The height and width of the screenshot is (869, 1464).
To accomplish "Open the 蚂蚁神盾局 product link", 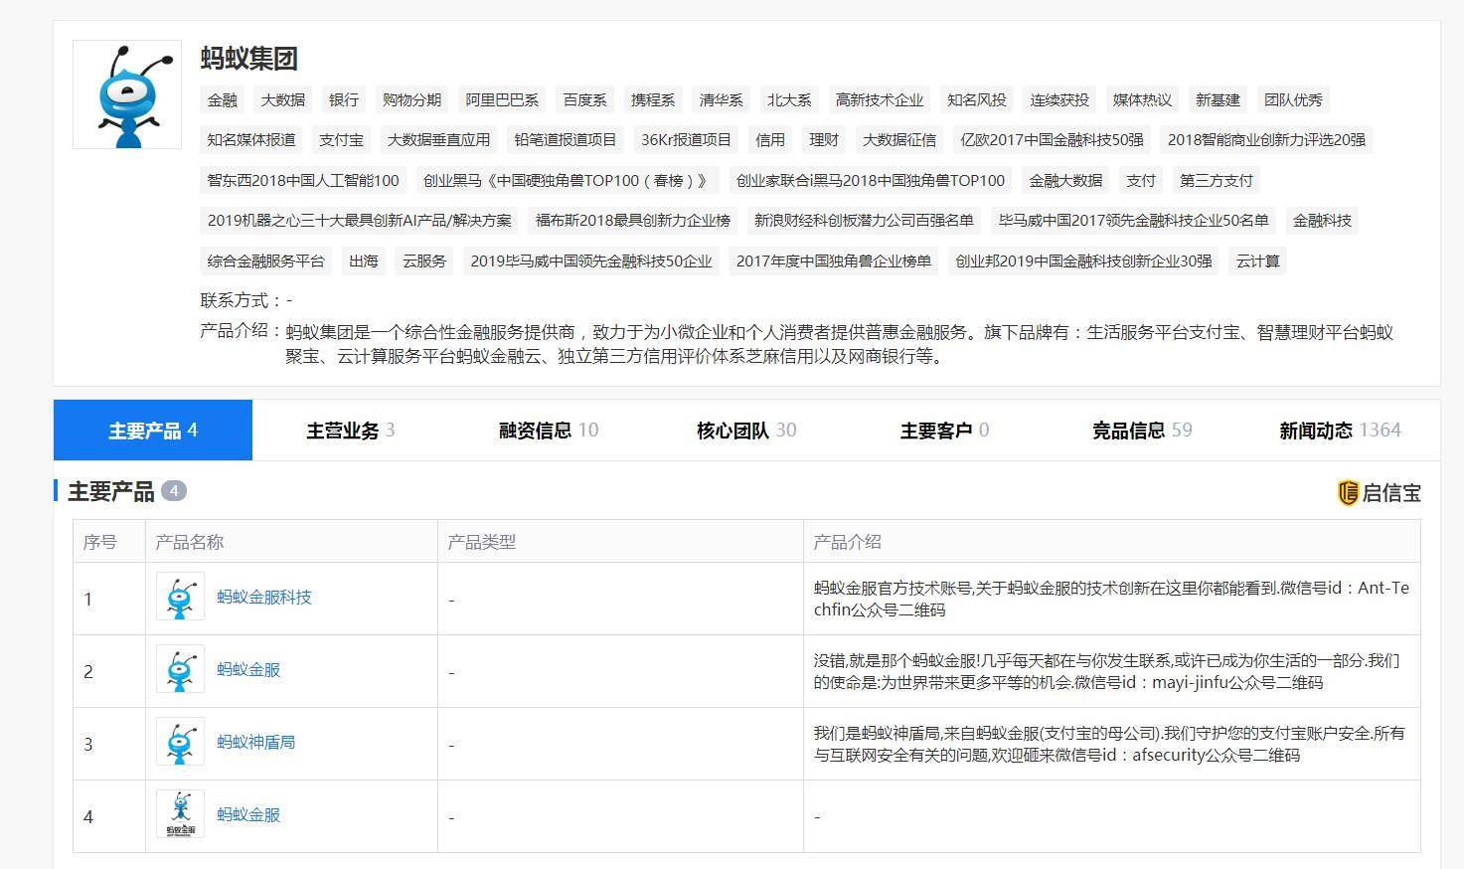I will (254, 742).
